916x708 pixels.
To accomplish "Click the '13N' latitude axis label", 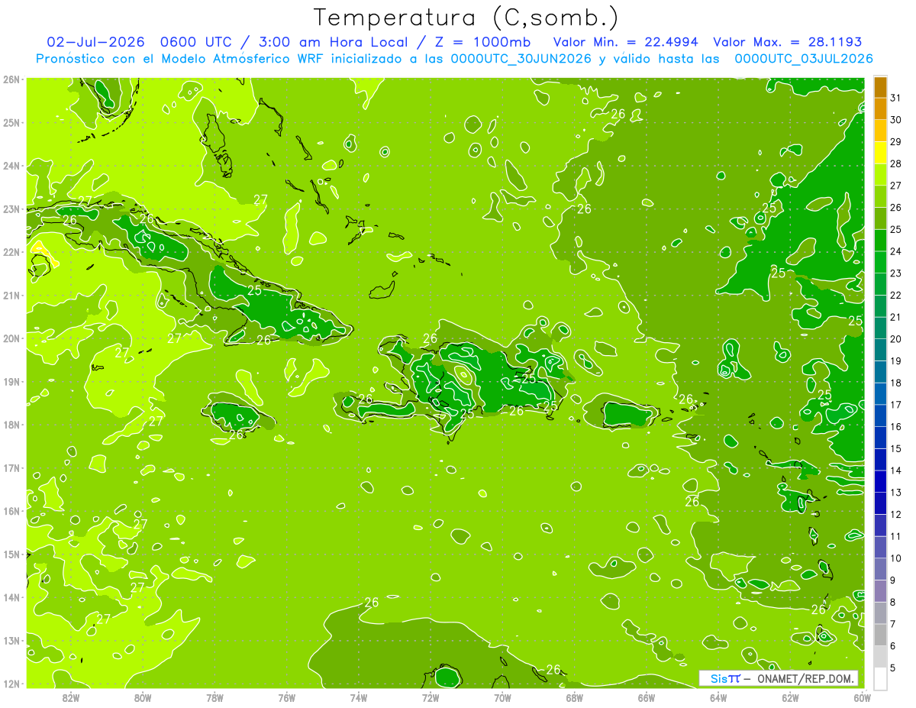I will (11, 640).
